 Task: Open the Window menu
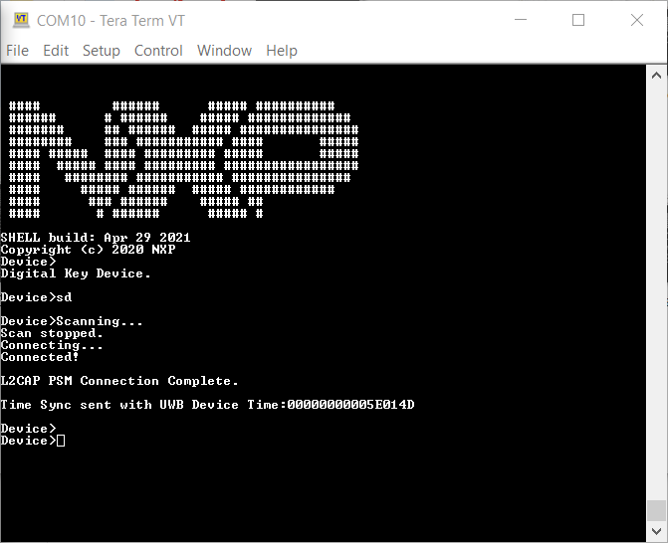click(225, 51)
